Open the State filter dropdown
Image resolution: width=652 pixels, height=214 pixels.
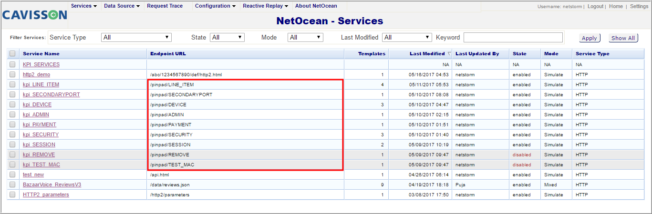228,37
